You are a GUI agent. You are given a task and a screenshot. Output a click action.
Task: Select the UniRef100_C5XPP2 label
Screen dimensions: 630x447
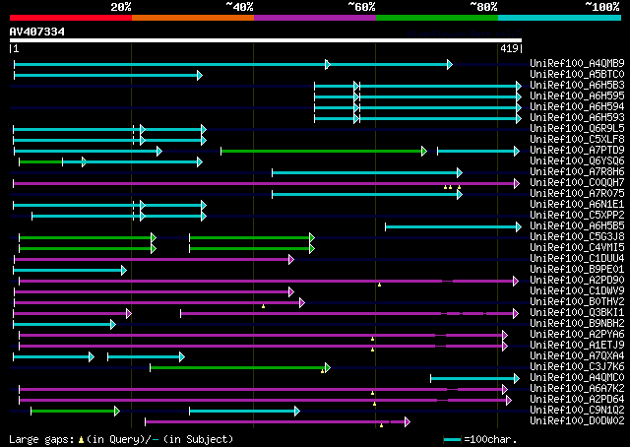click(x=577, y=215)
